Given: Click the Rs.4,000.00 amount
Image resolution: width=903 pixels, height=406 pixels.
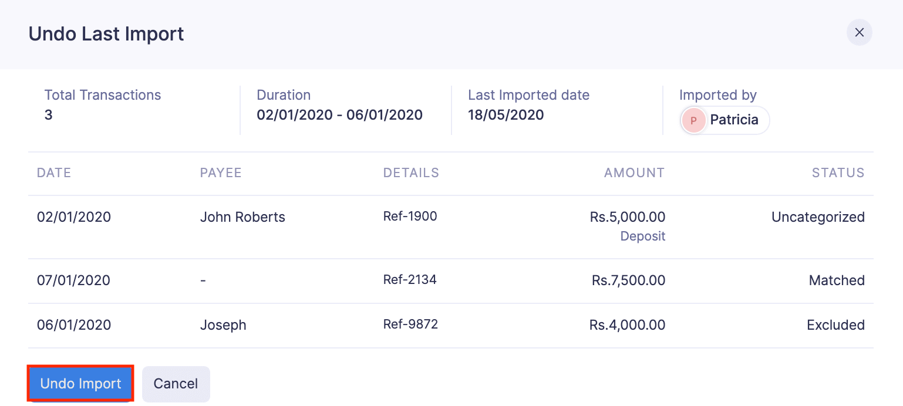Looking at the screenshot, I should tap(627, 325).
